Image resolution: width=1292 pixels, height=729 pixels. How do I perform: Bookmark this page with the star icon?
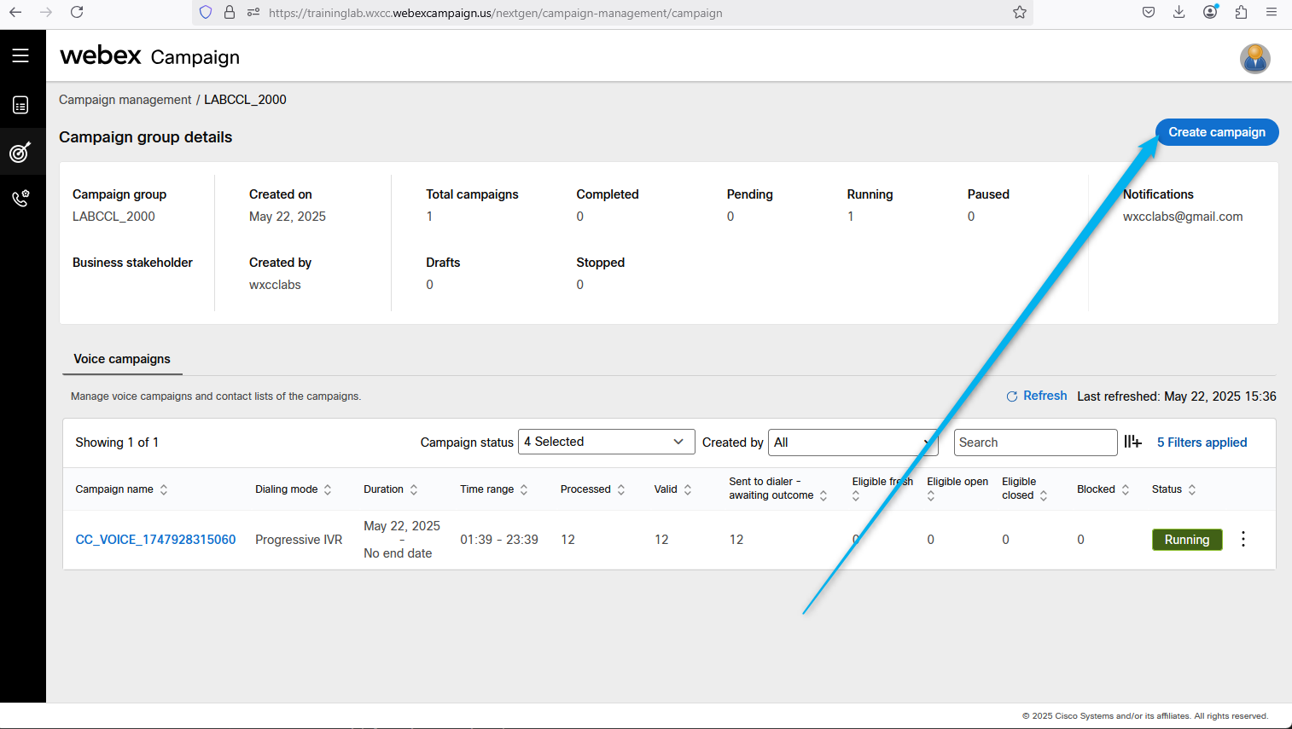(x=1019, y=12)
